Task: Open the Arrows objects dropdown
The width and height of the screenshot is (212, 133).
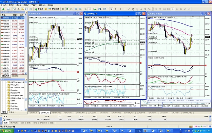Action: 150,9
